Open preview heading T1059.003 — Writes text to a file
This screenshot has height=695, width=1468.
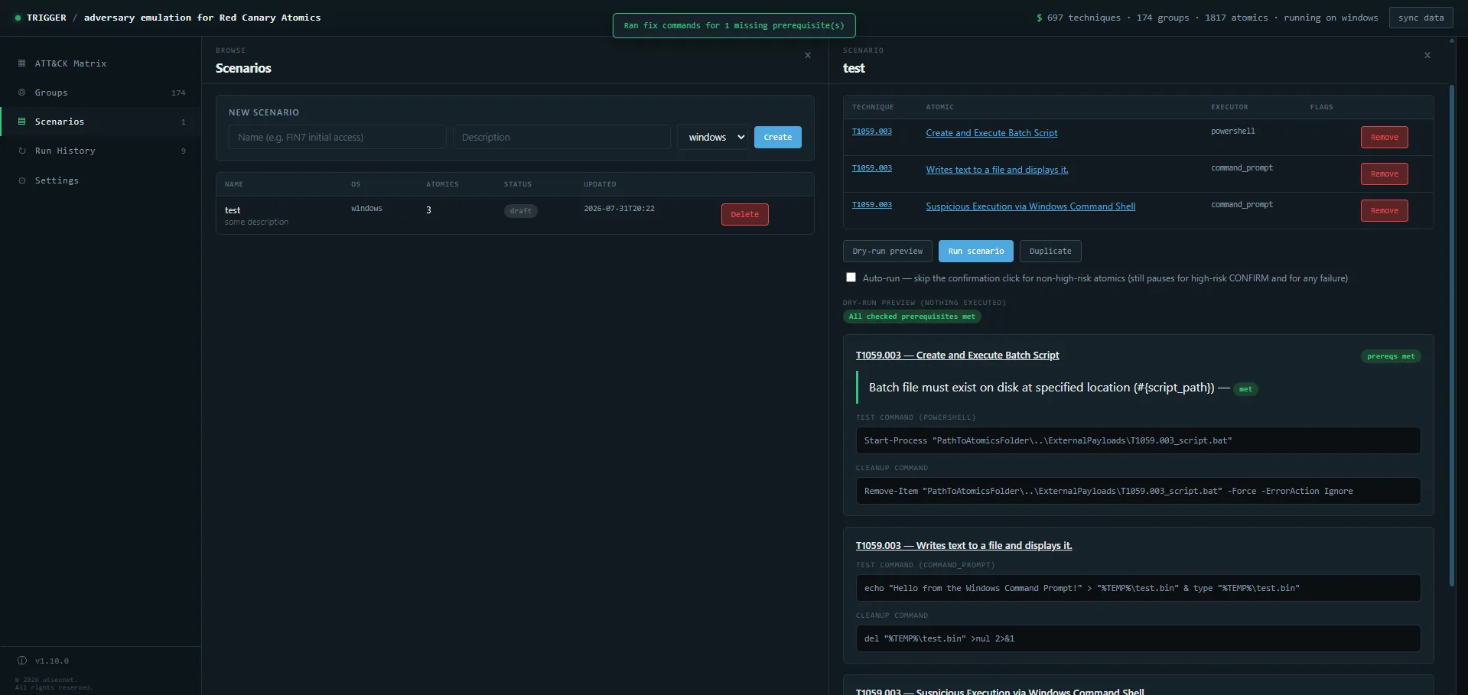tap(964, 545)
